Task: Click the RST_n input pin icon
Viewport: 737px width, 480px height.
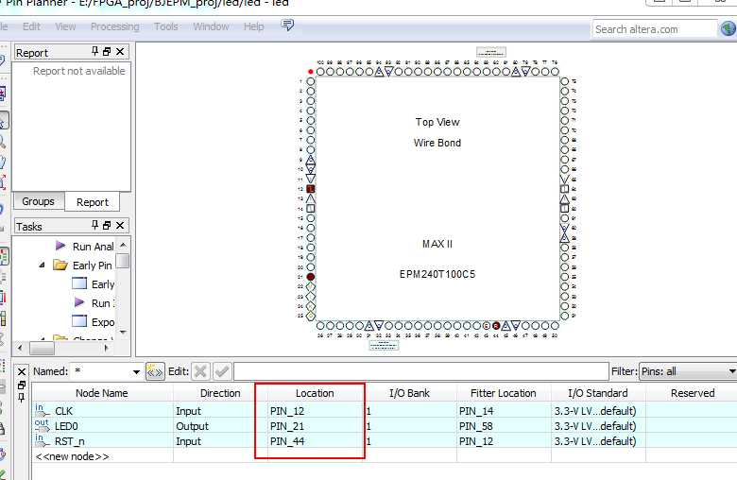Action: point(42,440)
